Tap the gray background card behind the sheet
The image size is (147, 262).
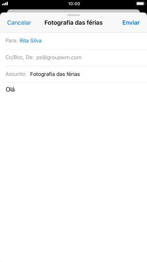pyautogui.click(x=74, y=11)
